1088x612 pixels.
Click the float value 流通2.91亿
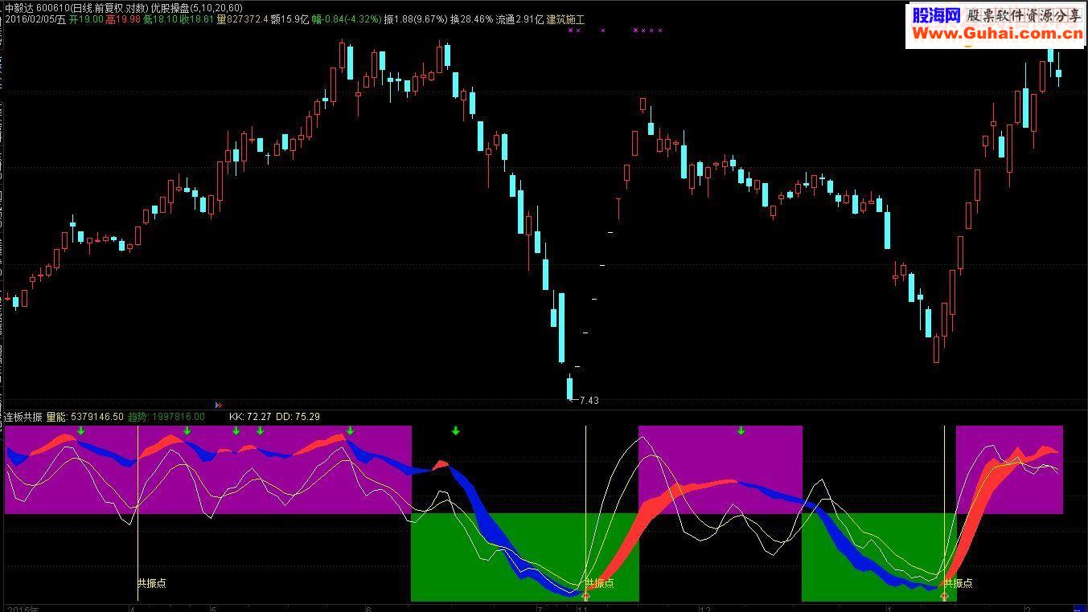tap(519, 19)
